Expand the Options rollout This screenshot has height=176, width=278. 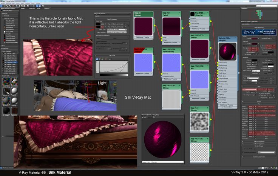coord(259,102)
